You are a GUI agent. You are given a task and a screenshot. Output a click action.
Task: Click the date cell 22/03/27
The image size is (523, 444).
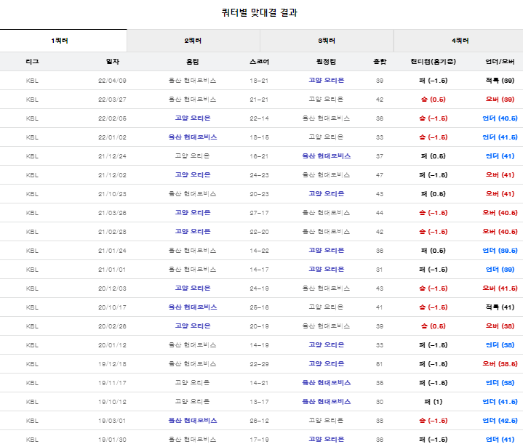click(x=113, y=100)
